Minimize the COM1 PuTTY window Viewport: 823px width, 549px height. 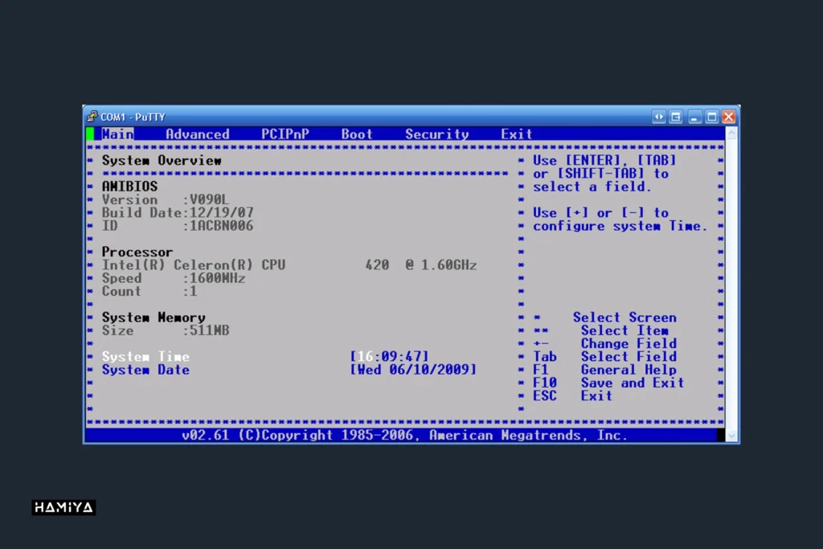(x=695, y=117)
